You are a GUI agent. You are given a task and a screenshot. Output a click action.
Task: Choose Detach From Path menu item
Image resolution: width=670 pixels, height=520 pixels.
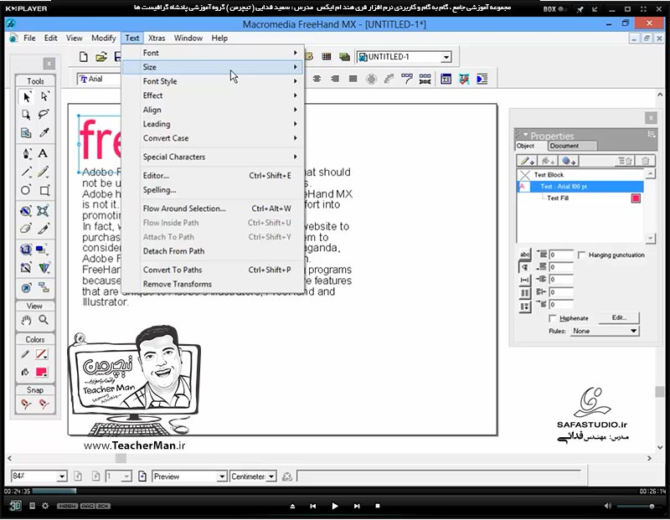(x=213, y=251)
